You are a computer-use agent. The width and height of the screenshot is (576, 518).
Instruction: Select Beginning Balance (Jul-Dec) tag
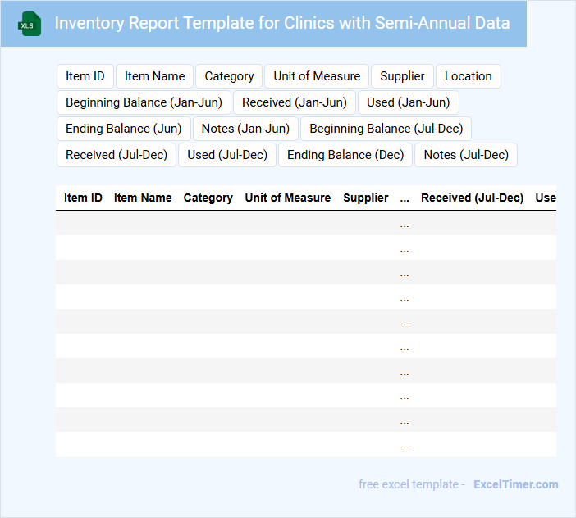click(x=386, y=129)
